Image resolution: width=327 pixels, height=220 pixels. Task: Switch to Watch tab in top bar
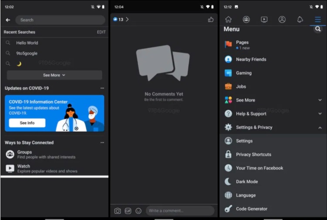[x=264, y=20]
